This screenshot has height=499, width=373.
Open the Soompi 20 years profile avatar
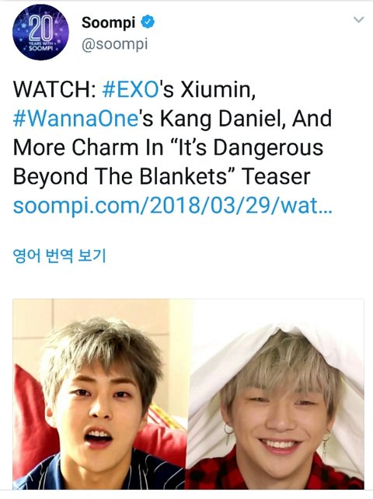40,32
